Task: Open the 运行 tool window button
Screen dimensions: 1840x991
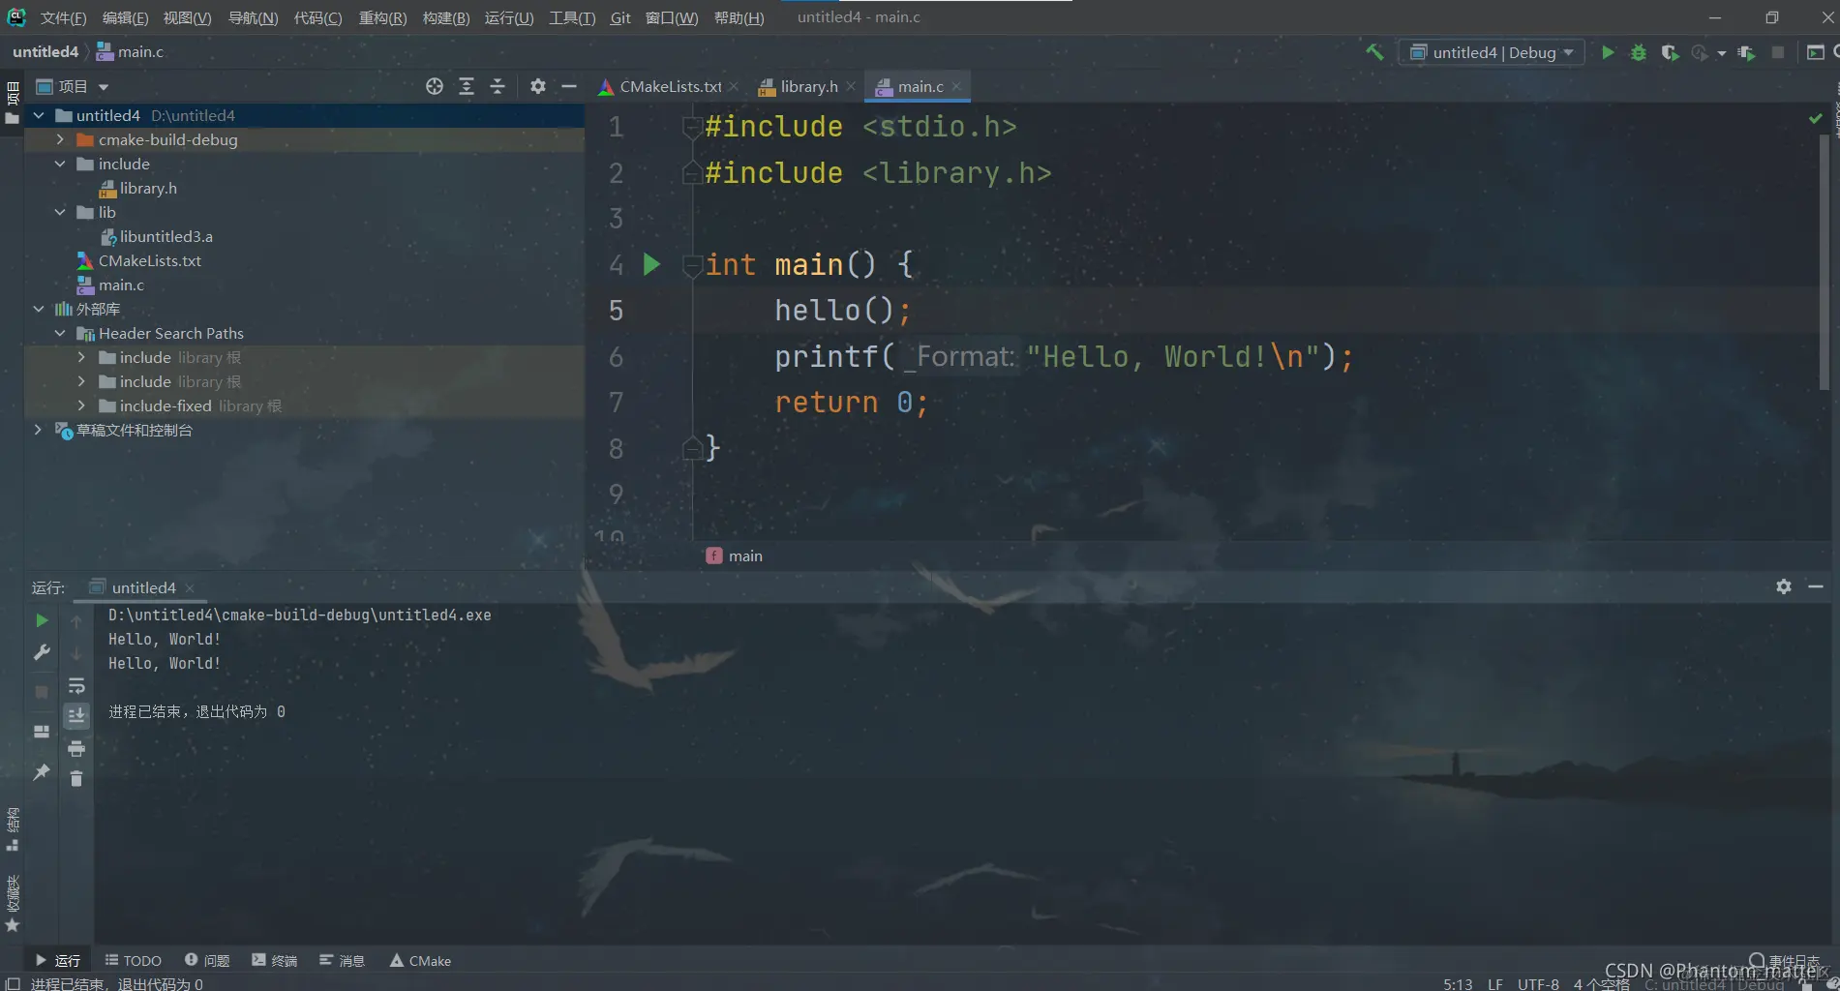Action: click(x=58, y=960)
